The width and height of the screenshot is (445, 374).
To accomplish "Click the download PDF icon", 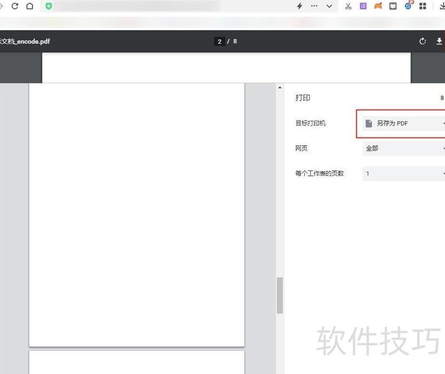I will click(439, 41).
